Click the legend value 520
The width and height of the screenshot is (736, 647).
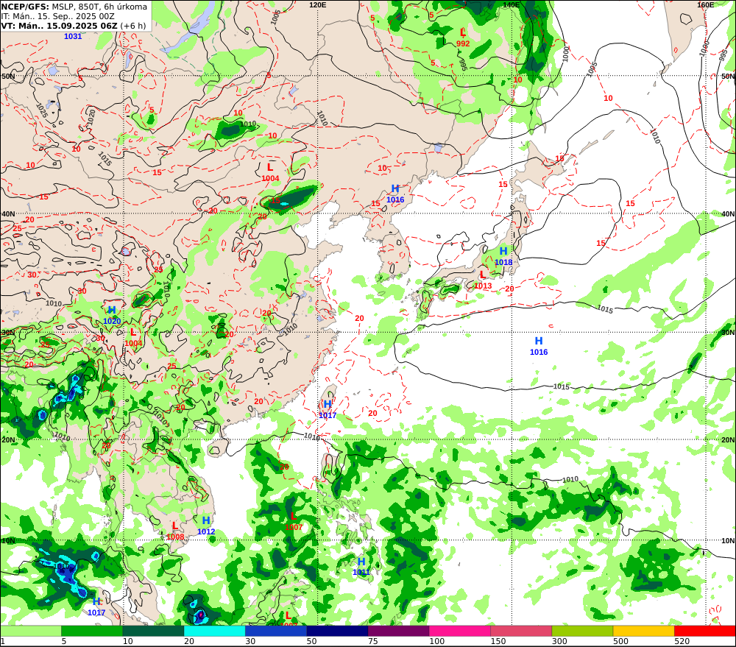[x=682, y=641]
